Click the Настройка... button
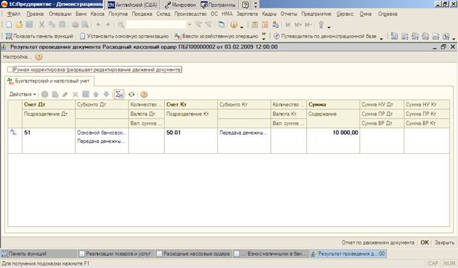Viewport: 458px width, 268px height. (17, 57)
